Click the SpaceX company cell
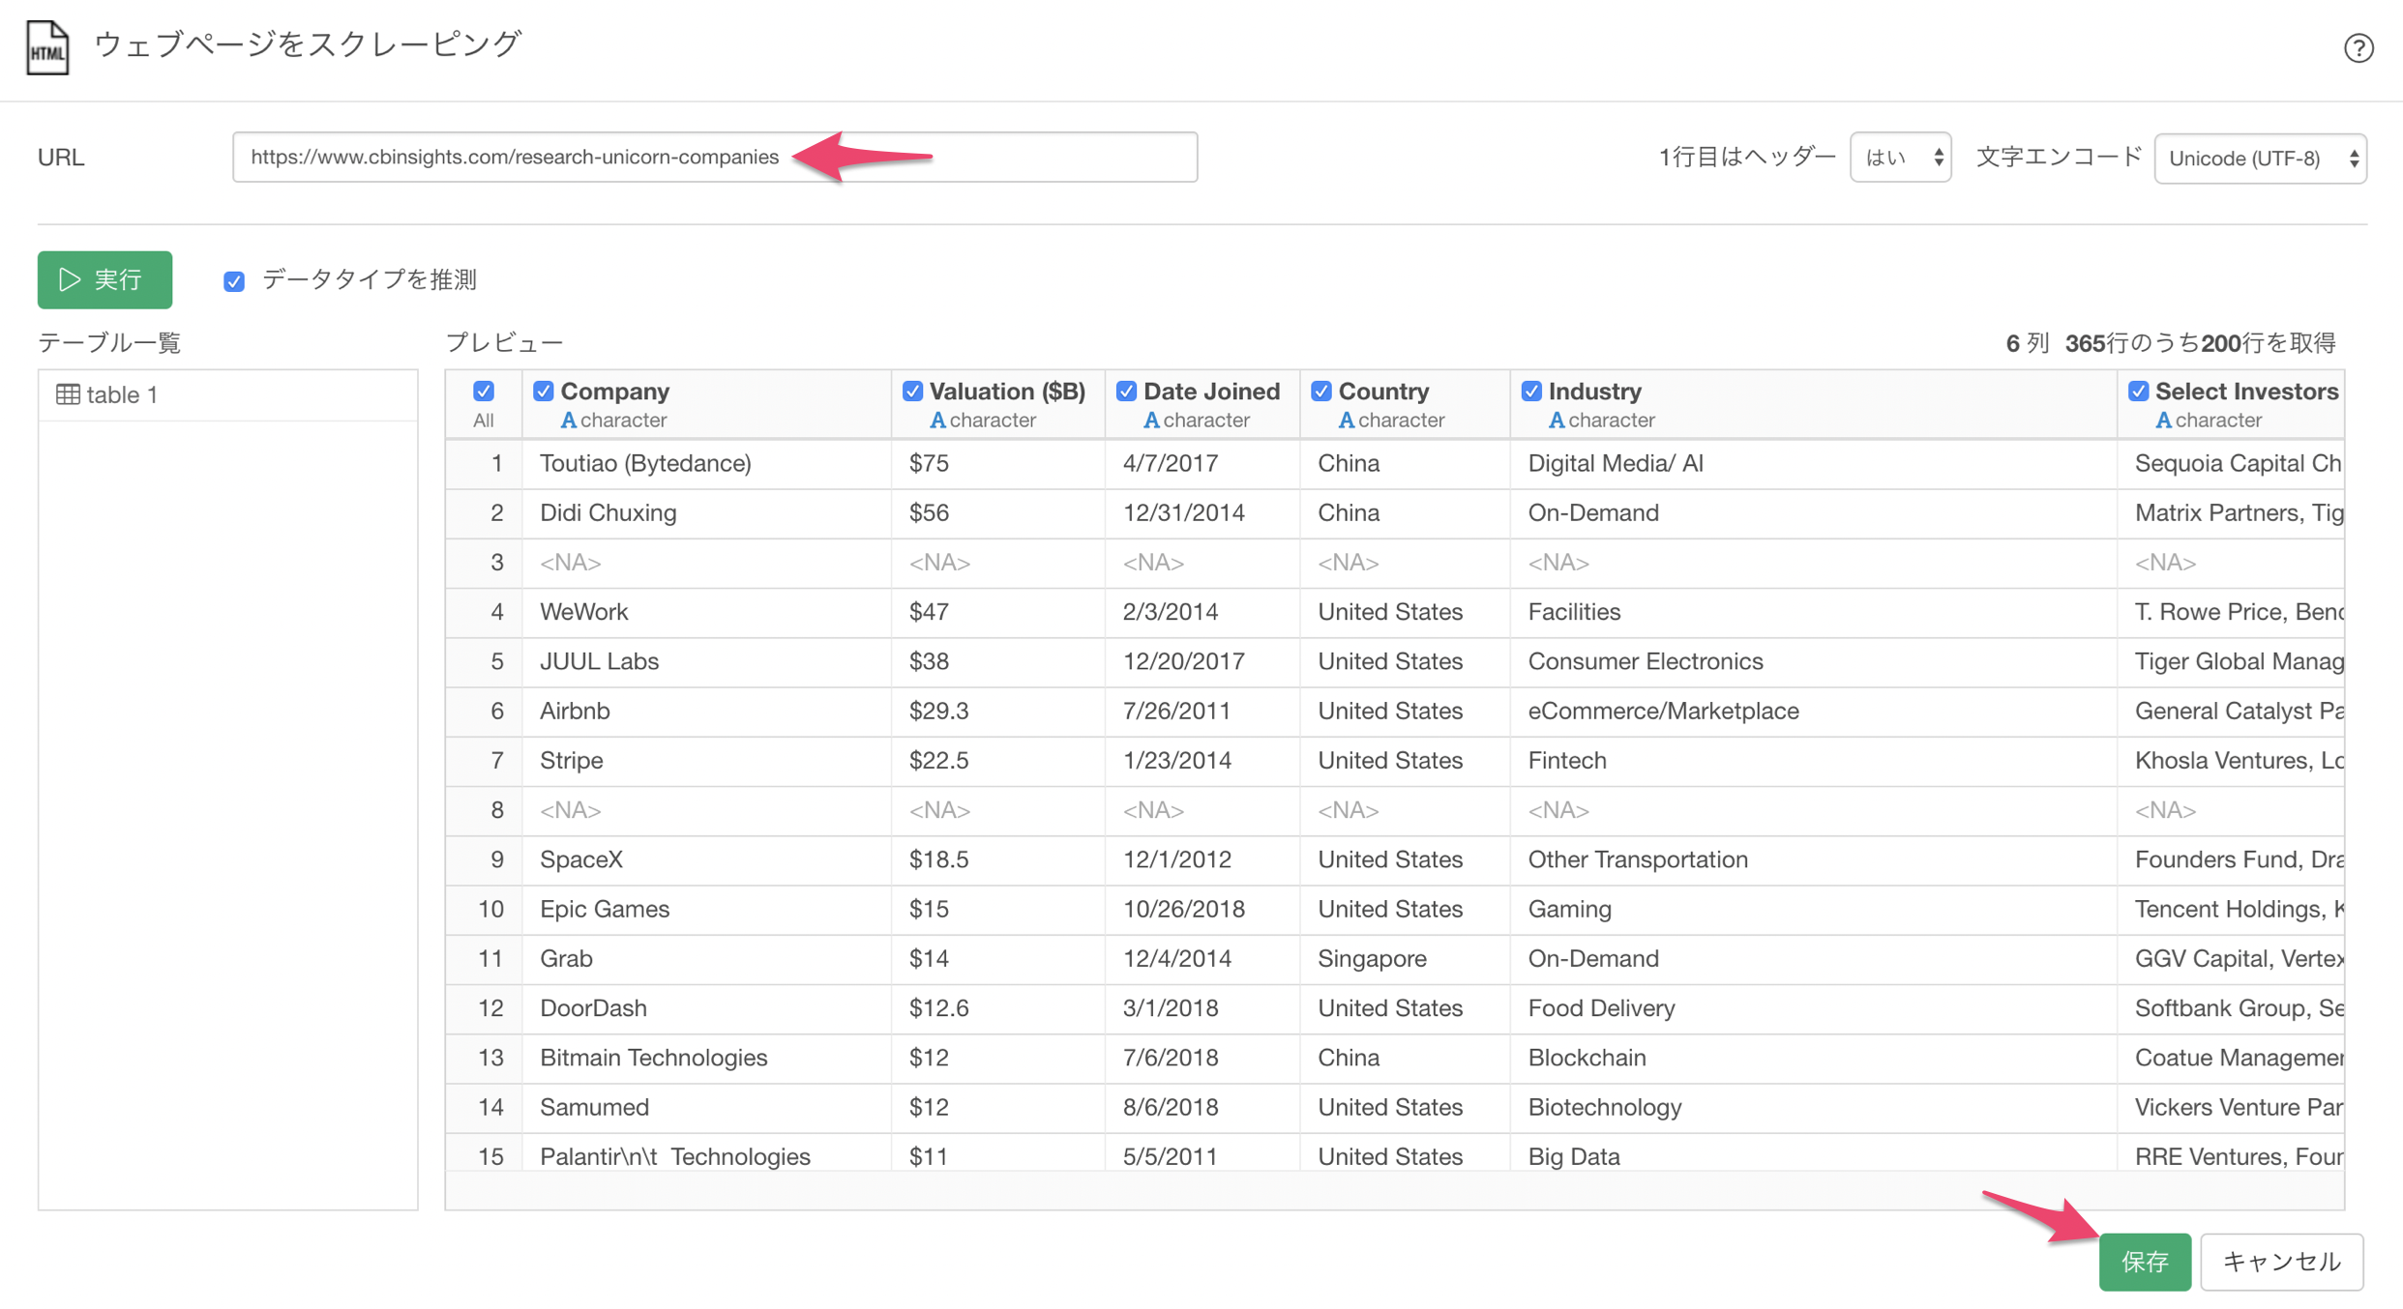Image resolution: width=2403 pixels, height=1309 pixels. pyautogui.click(x=707, y=859)
